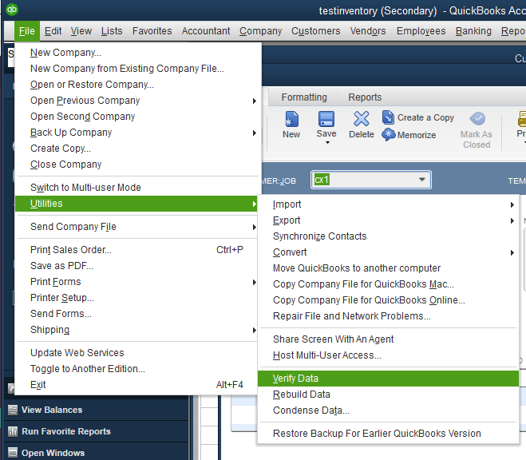
Task: Switch to the Formatting tab
Action: click(304, 97)
